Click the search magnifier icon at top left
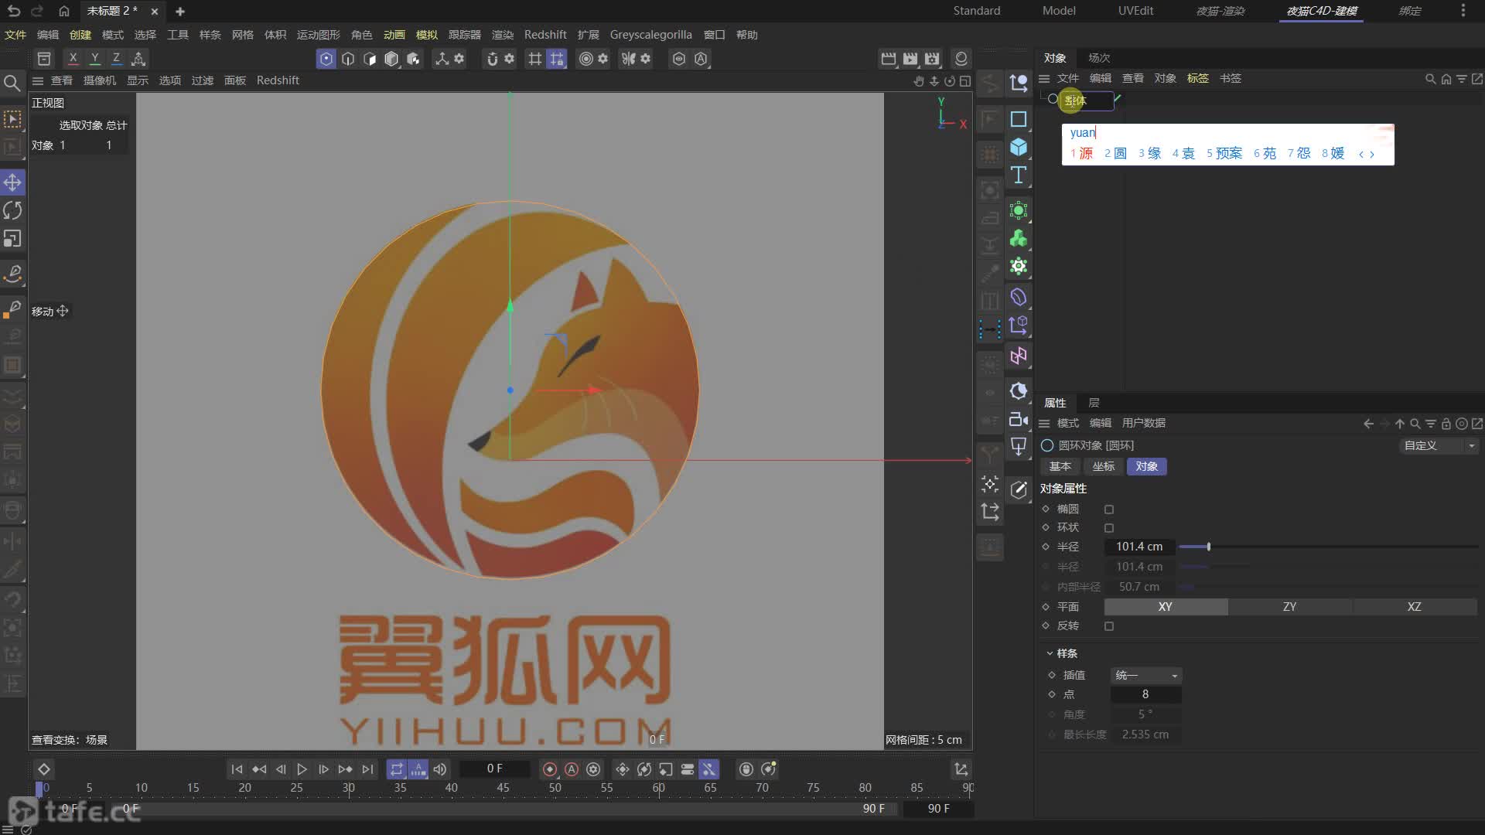The image size is (1485, 835). [x=12, y=83]
